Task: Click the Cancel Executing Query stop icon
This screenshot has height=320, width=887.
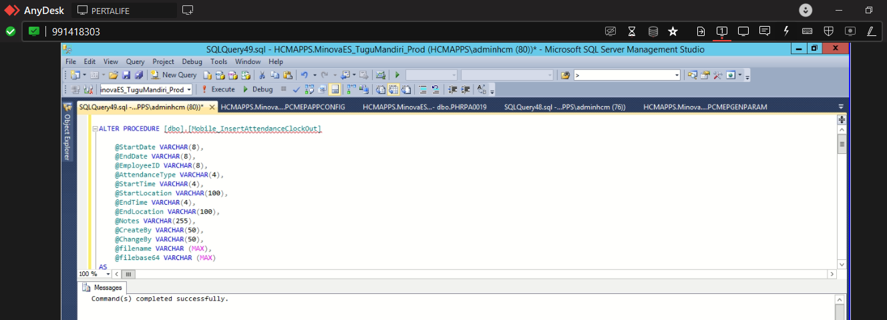Action: point(283,89)
